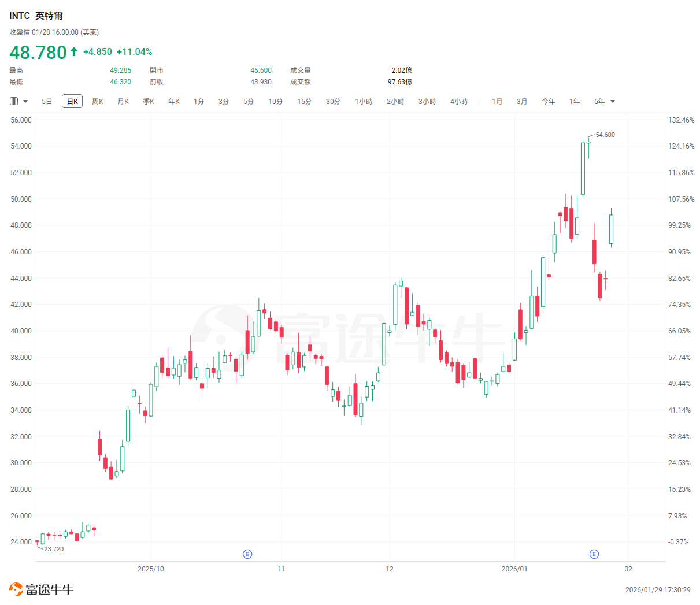Switch to the 日K tab
The height and width of the screenshot is (605, 700).
click(72, 101)
